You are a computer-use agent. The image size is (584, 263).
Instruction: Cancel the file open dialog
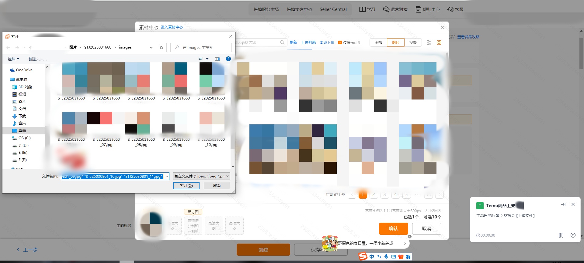click(x=217, y=185)
